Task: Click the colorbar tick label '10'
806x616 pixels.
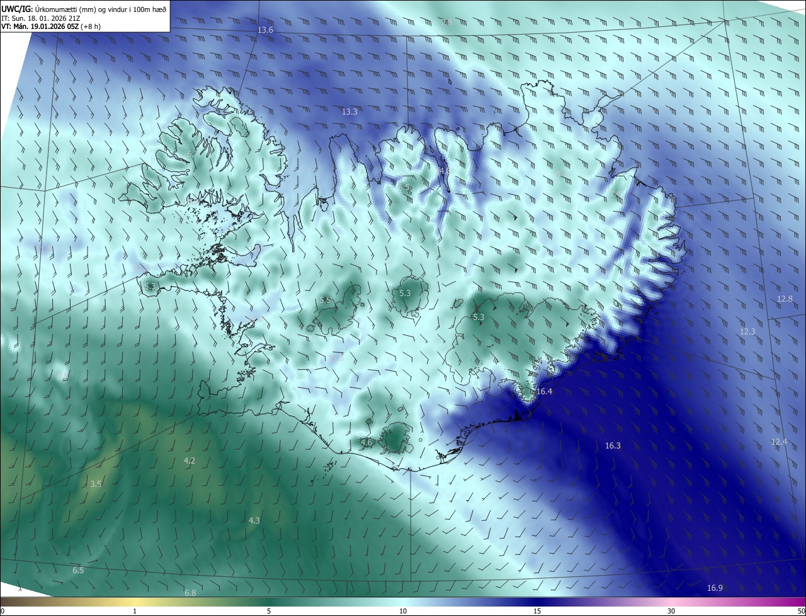Action: [x=403, y=611]
